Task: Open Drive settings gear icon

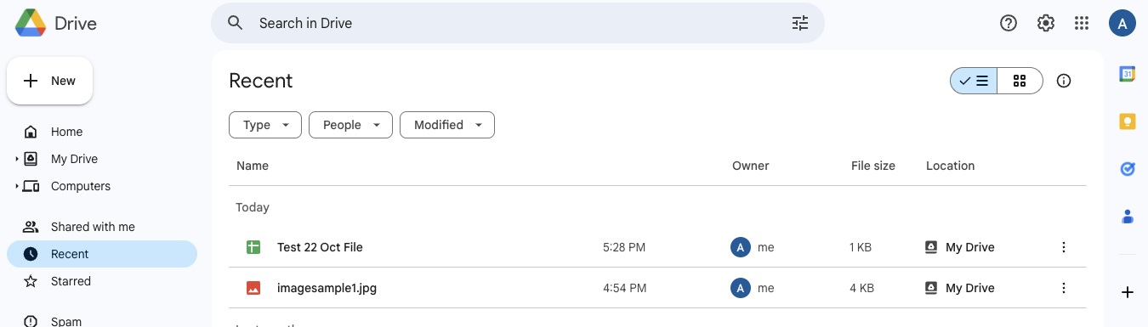Action: (x=1046, y=23)
